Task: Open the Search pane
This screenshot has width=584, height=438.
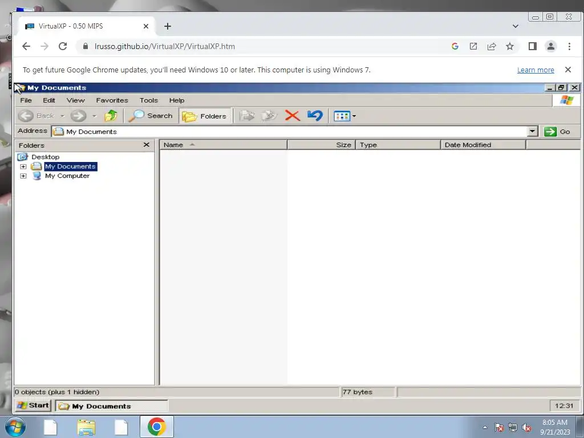Action: tap(151, 116)
